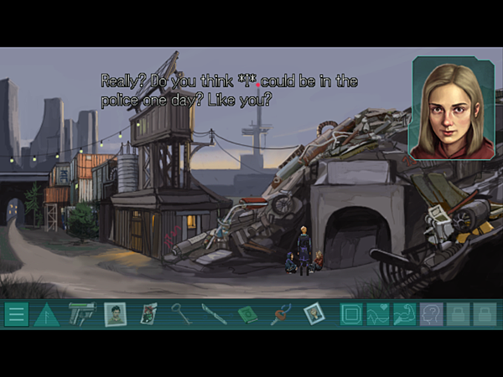Screen dimensions: 503x377
Task: Click the head question mark augmentation
Action: click(x=432, y=314)
